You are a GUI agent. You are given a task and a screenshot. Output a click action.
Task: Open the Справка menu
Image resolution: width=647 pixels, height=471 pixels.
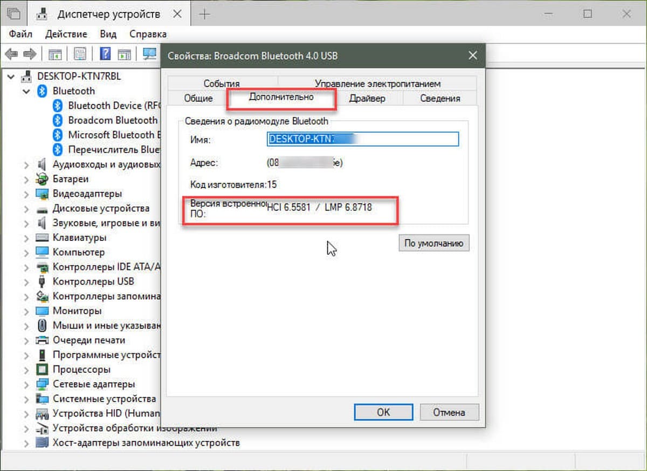[x=148, y=34]
